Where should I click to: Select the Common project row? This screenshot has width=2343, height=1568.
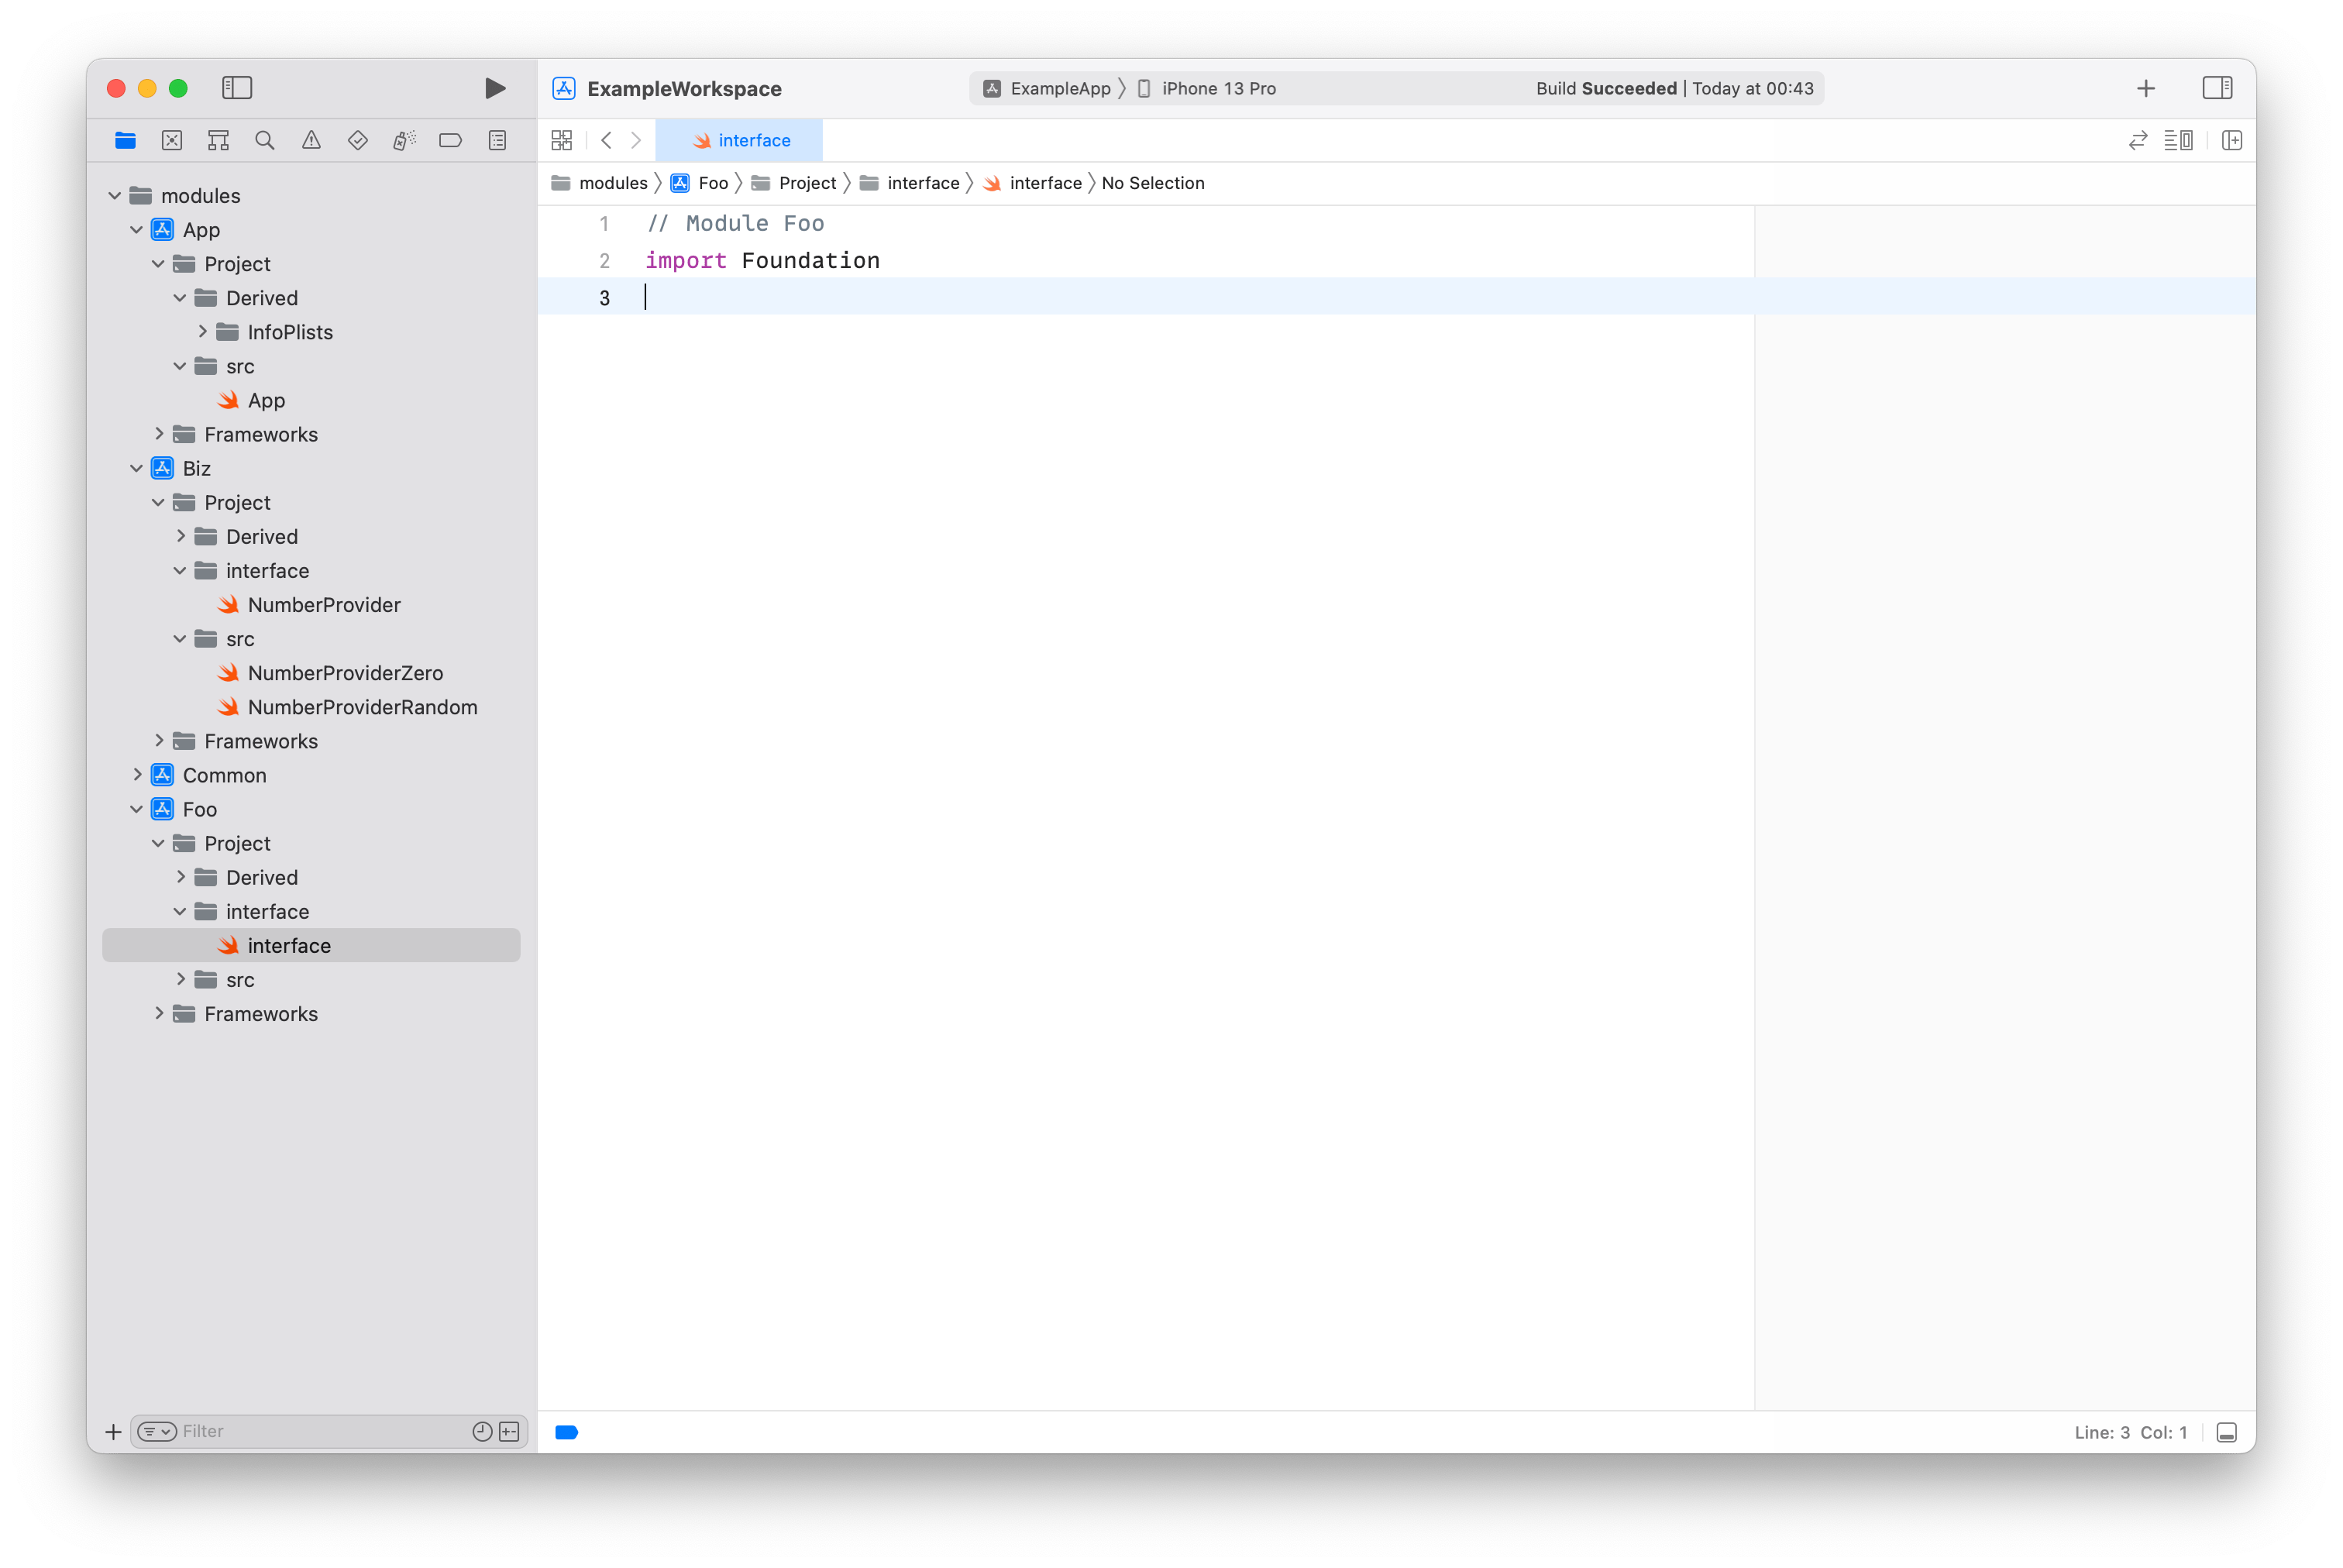311,775
